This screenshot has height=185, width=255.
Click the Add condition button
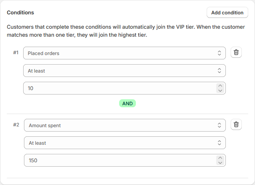(x=227, y=13)
